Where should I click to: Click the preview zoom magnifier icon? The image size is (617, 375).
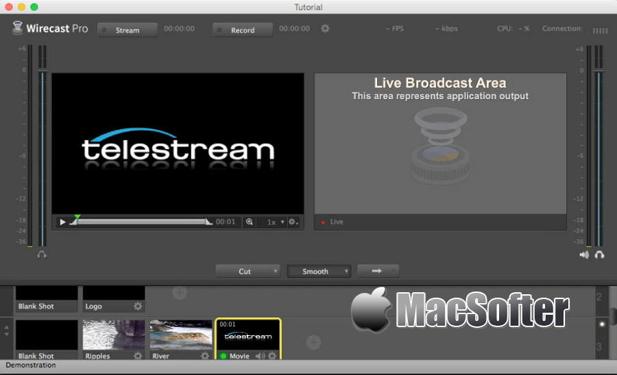(249, 222)
